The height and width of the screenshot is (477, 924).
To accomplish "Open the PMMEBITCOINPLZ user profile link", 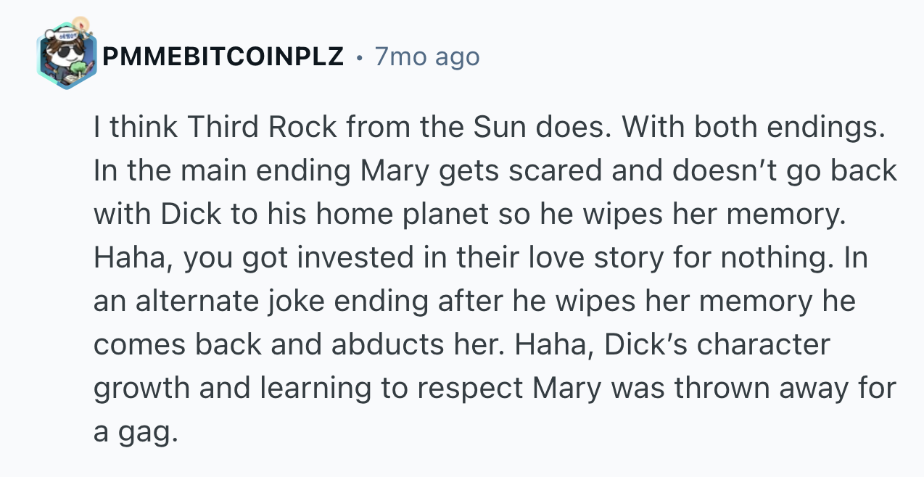I will [223, 57].
